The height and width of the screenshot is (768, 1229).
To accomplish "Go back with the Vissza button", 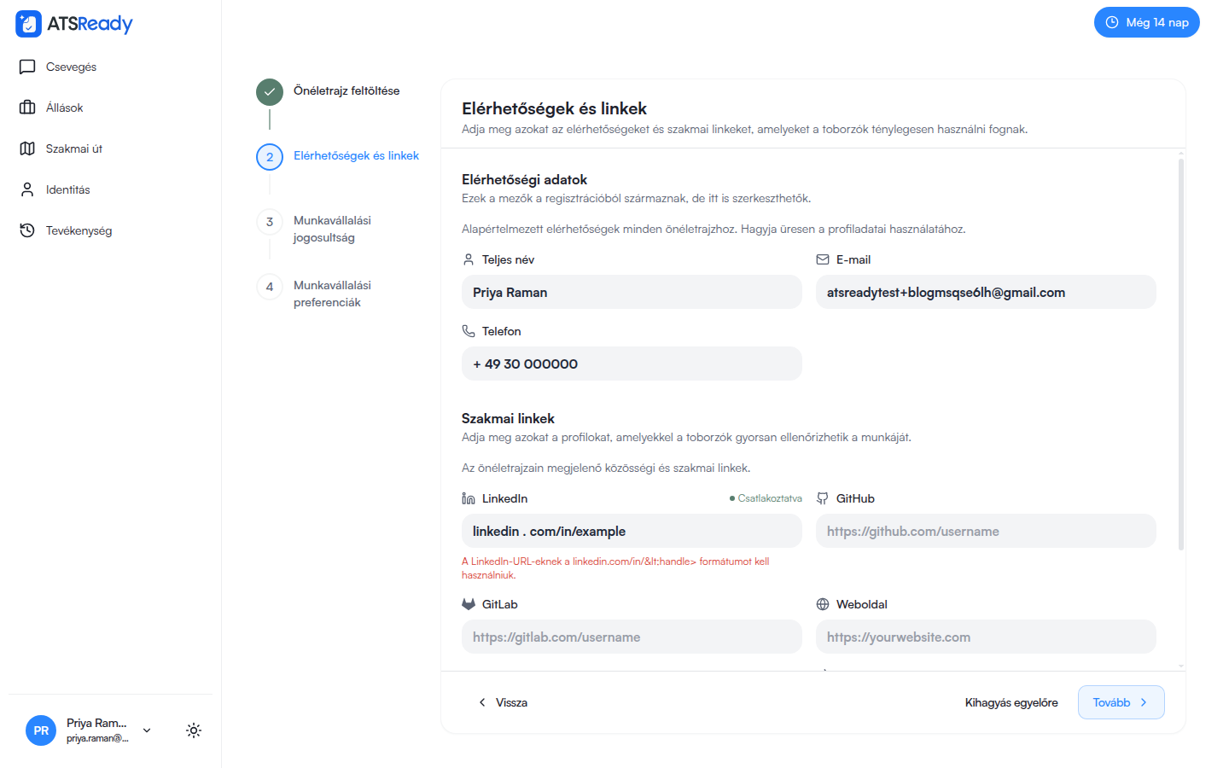I will tap(503, 702).
